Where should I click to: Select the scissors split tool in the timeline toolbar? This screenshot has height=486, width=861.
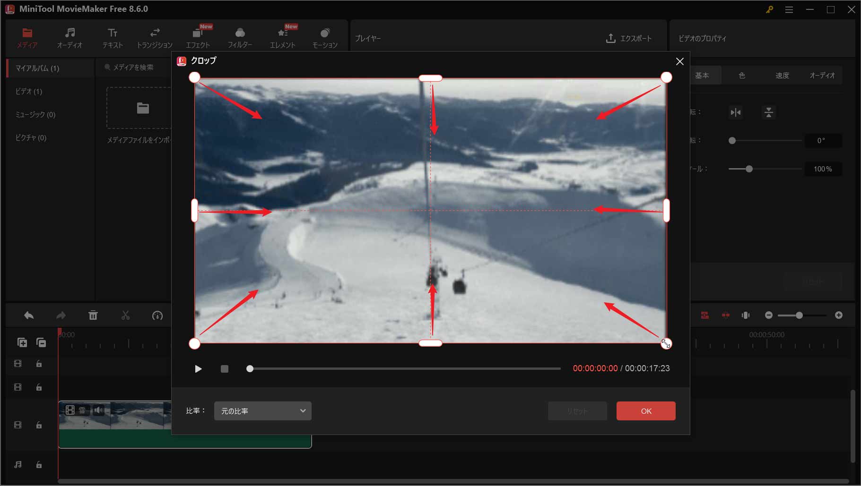pos(125,315)
